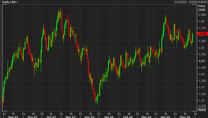Click the Sep 23 month label
Image resolution: width=208 pixels, height=118 pixels.
[32, 117]
